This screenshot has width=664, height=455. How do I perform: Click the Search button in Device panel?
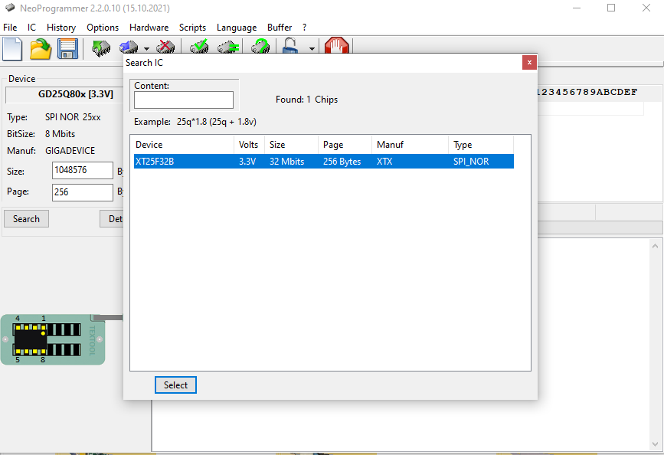(26, 218)
